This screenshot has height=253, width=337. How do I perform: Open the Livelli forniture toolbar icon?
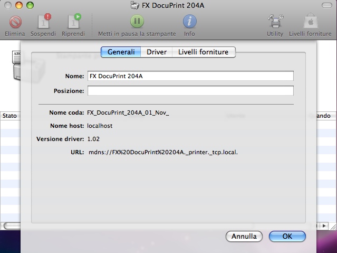pyautogui.click(x=311, y=21)
